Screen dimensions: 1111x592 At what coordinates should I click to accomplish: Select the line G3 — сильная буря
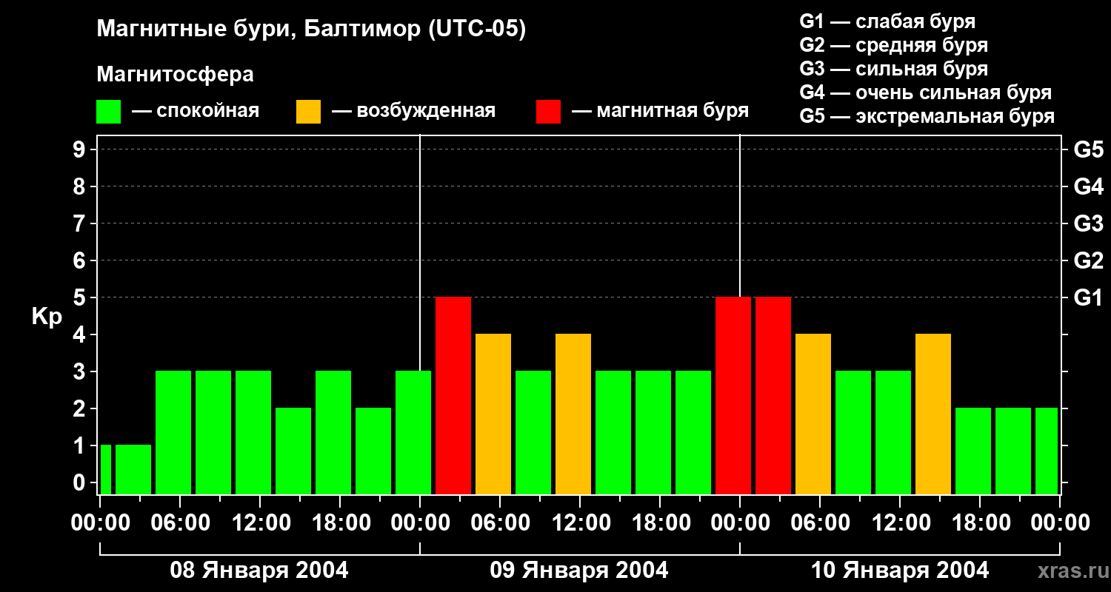(x=893, y=69)
